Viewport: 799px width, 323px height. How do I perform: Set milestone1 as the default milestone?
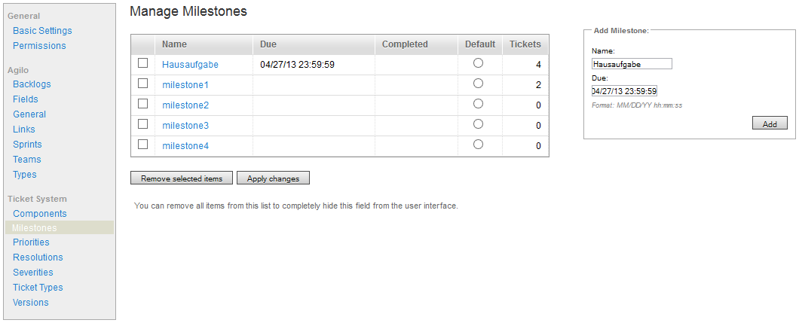pyautogui.click(x=478, y=84)
